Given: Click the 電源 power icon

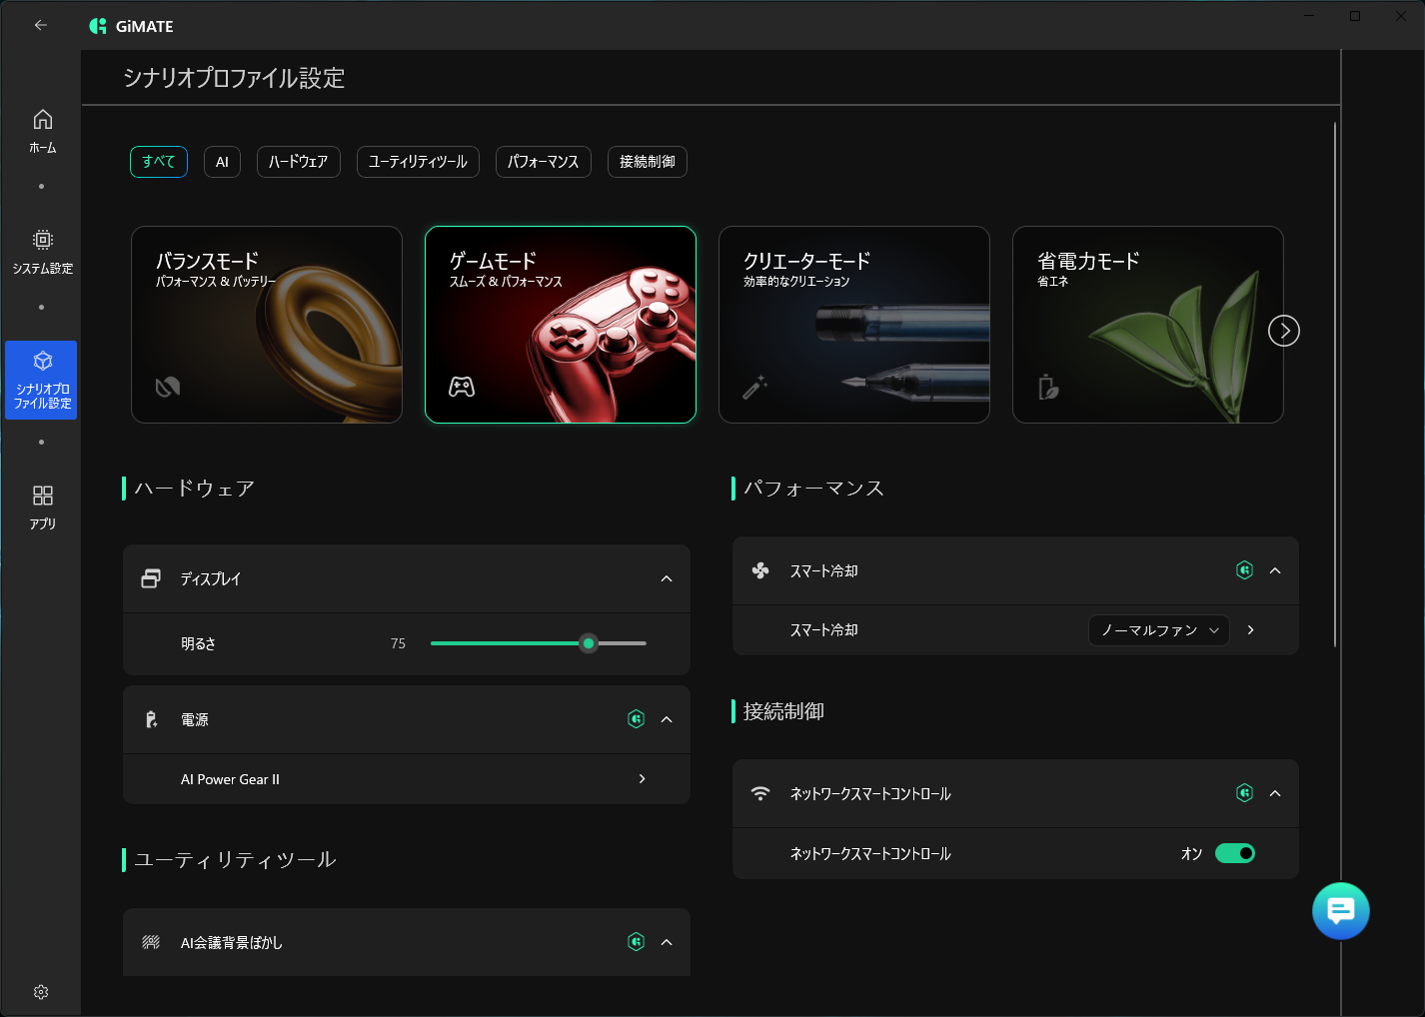Looking at the screenshot, I should tap(151, 719).
